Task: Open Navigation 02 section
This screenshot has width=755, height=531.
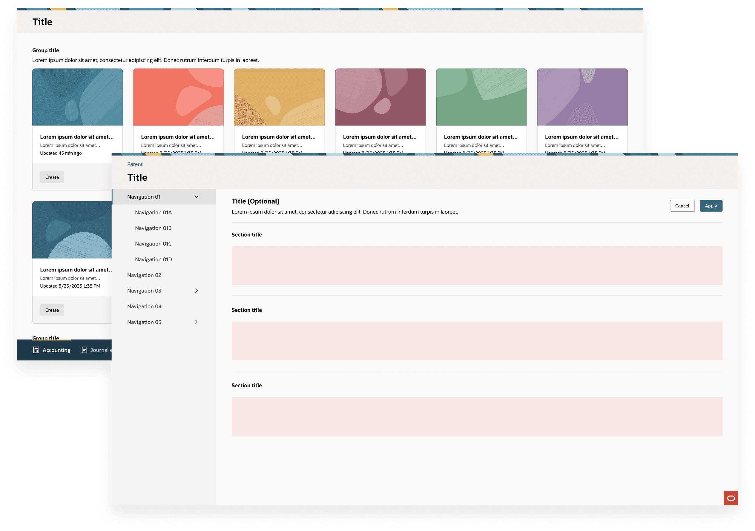Action: [144, 275]
